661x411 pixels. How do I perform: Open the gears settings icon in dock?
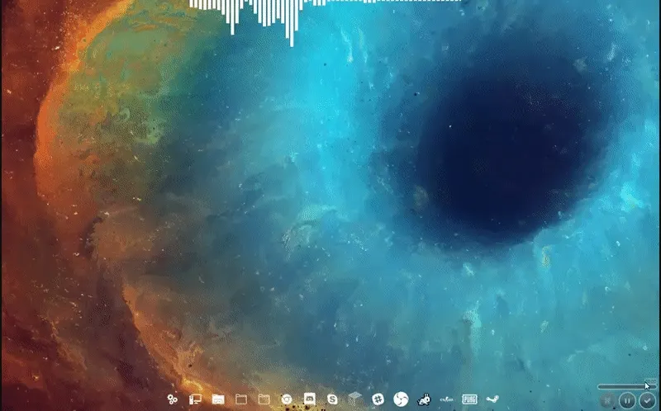pyautogui.click(x=172, y=399)
